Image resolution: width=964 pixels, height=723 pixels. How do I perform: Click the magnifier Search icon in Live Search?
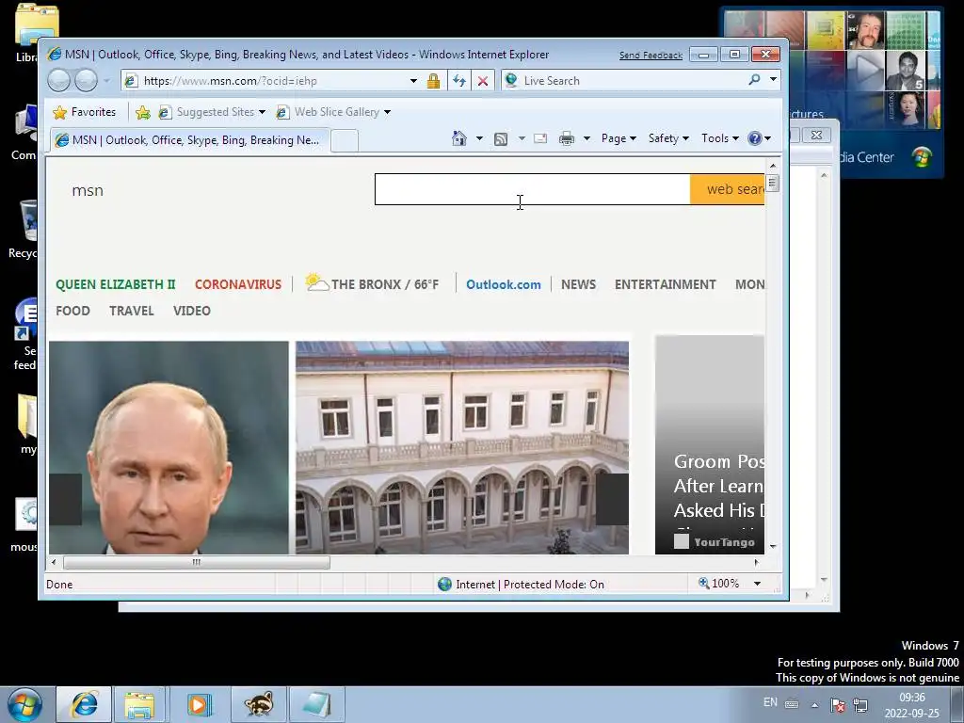(754, 80)
